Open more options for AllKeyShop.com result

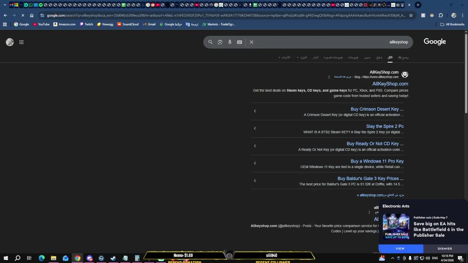329,77
